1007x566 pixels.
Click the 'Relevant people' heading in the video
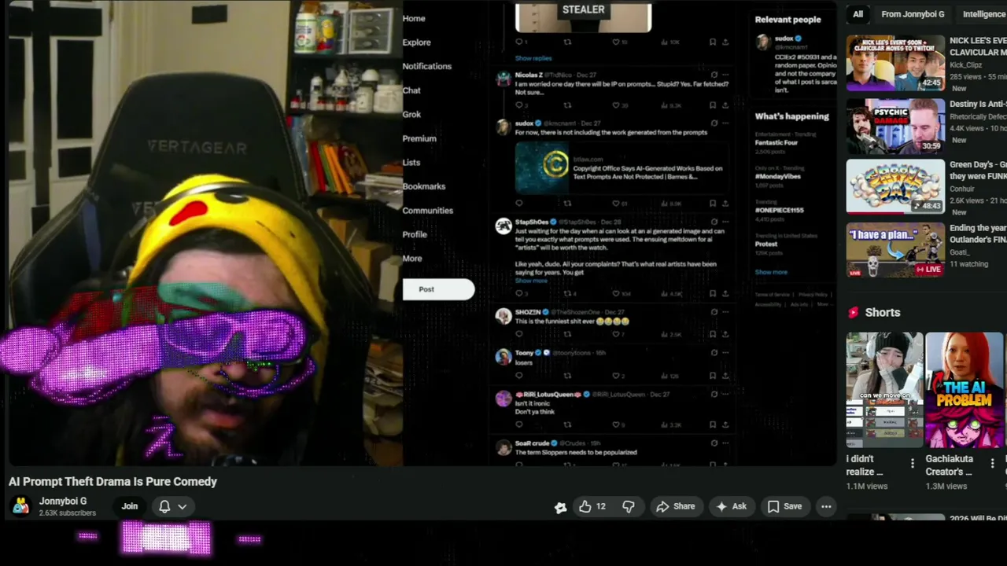click(x=788, y=19)
